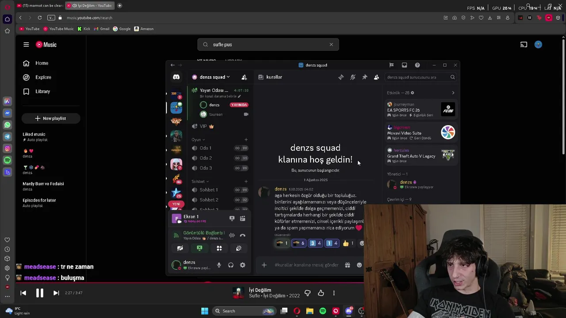Open Grand Theft Auto V Legacy card
Viewport: 566px width, 318px height.
pos(421,155)
